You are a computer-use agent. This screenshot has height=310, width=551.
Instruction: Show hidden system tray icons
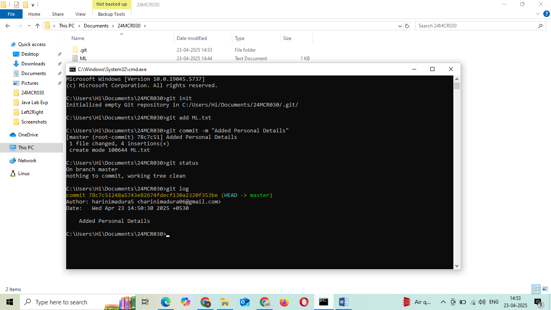[443, 302]
